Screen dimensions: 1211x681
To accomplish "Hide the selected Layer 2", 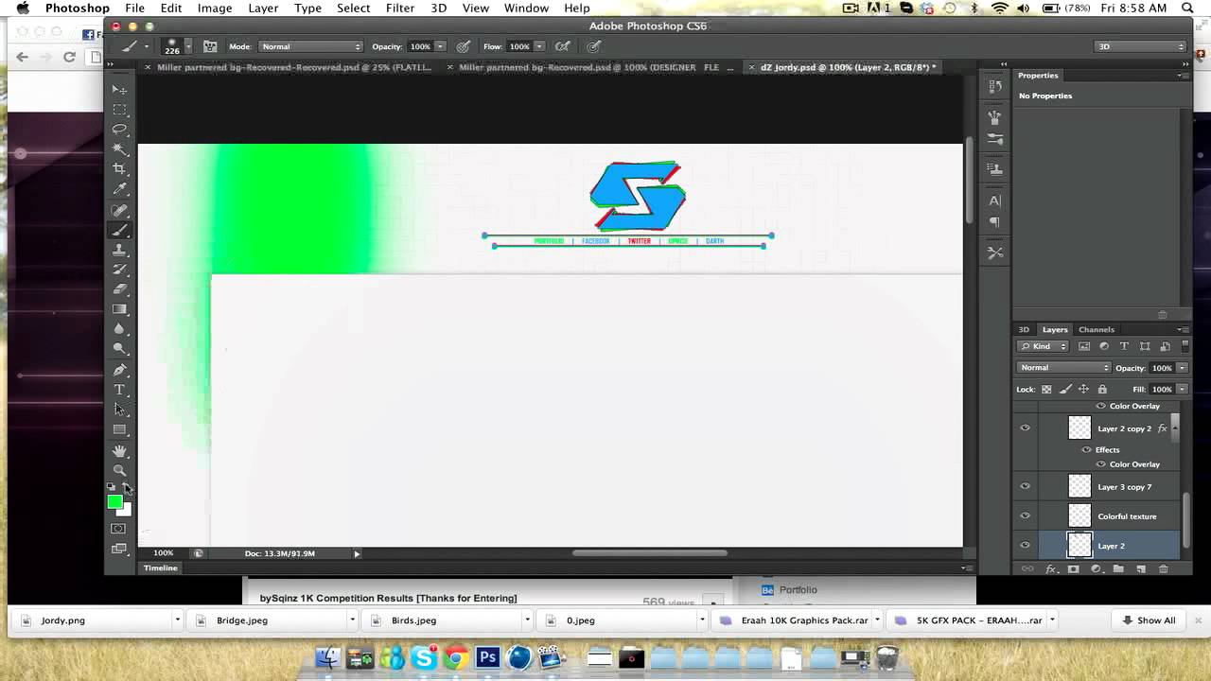I will (x=1025, y=546).
